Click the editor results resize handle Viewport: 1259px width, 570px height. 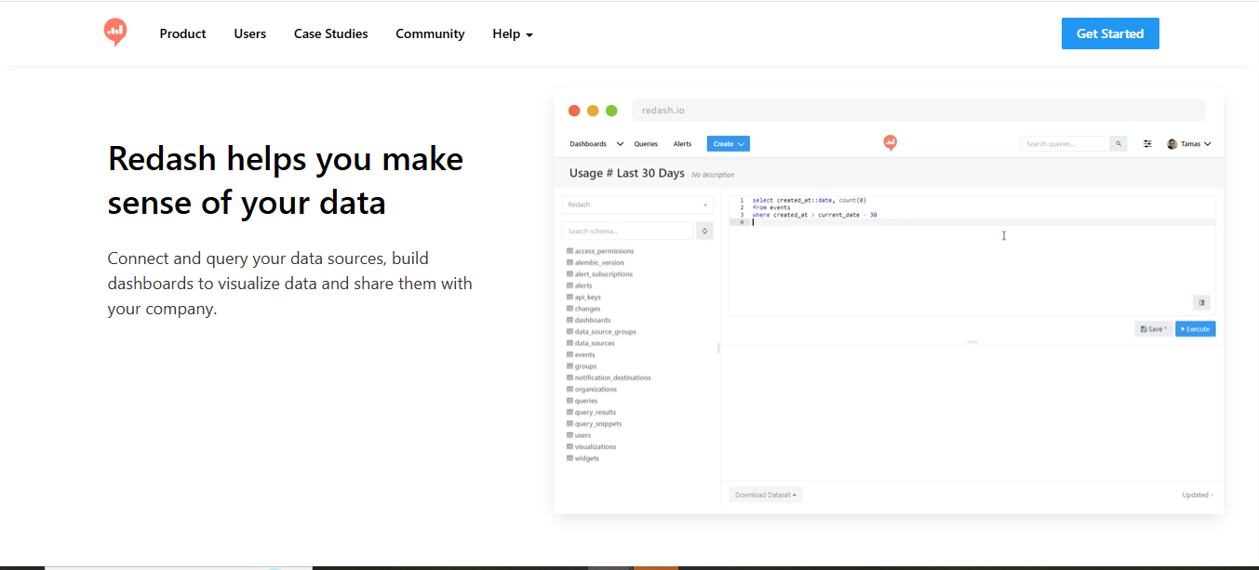point(971,342)
